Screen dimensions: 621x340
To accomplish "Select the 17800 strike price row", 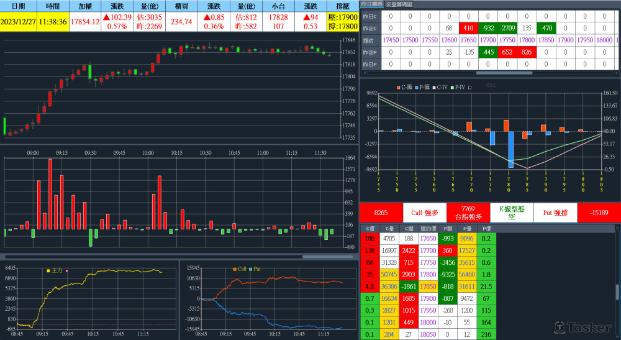I will tap(427, 273).
